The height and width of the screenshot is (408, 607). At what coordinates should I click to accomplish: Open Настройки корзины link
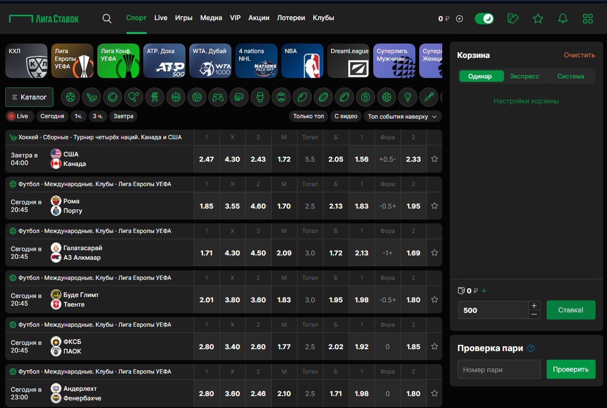[526, 101]
